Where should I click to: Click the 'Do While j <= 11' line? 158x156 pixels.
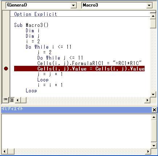[60, 58]
